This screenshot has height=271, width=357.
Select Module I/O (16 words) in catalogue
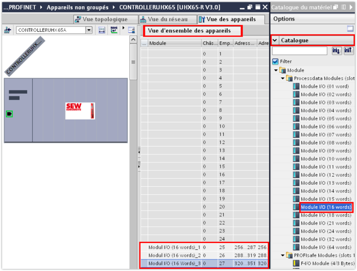(x=325, y=207)
